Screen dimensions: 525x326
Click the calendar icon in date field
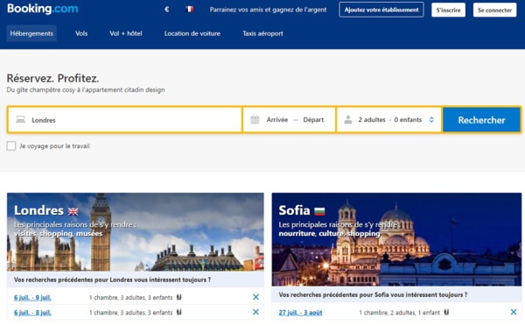pos(255,120)
